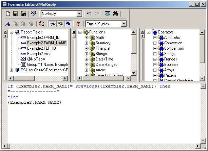The height and width of the screenshot is (151, 208).
Task: Expand the Date Ranges functions folder
Action: [86, 65]
